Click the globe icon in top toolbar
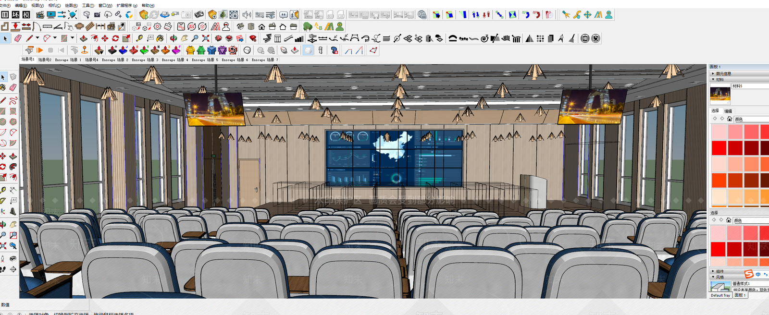The height and width of the screenshot is (315, 769). [x=422, y=14]
